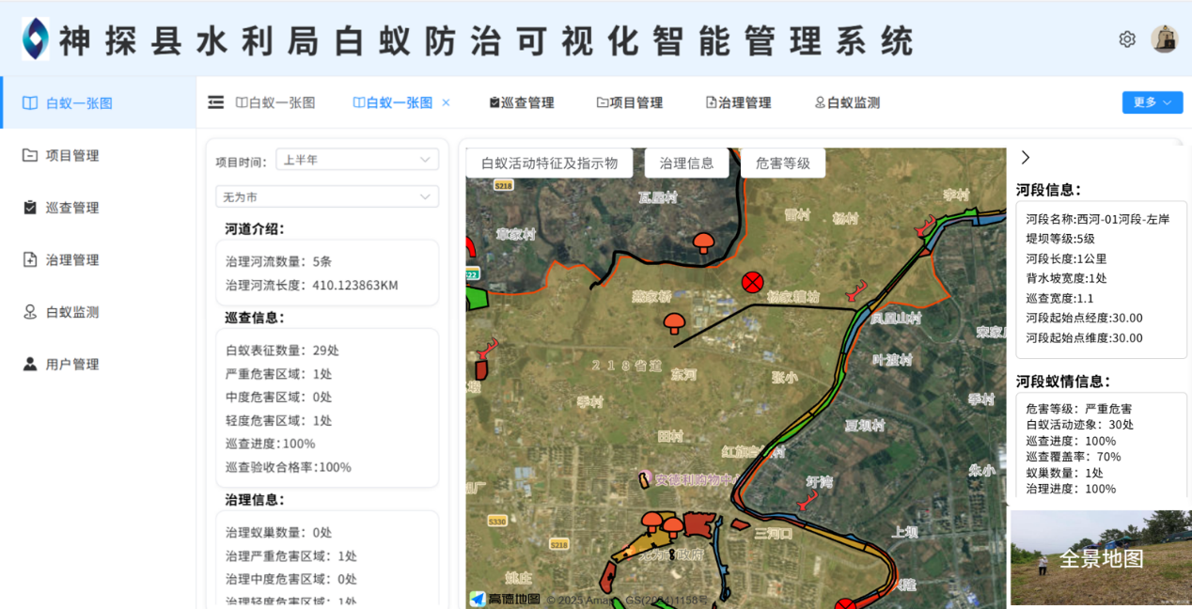
Task: Open 项目管理 in the sidebar
Action: (98, 156)
